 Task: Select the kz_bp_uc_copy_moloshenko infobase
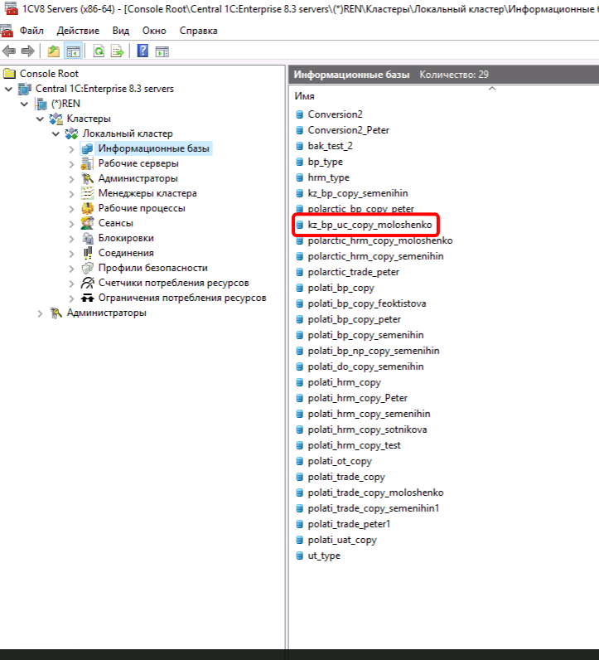pos(370,225)
